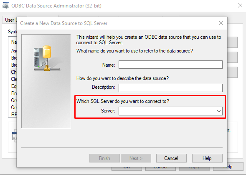Select the "Fin" data source list entry
Screen dimensions: 246x175
tap(14, 93)
